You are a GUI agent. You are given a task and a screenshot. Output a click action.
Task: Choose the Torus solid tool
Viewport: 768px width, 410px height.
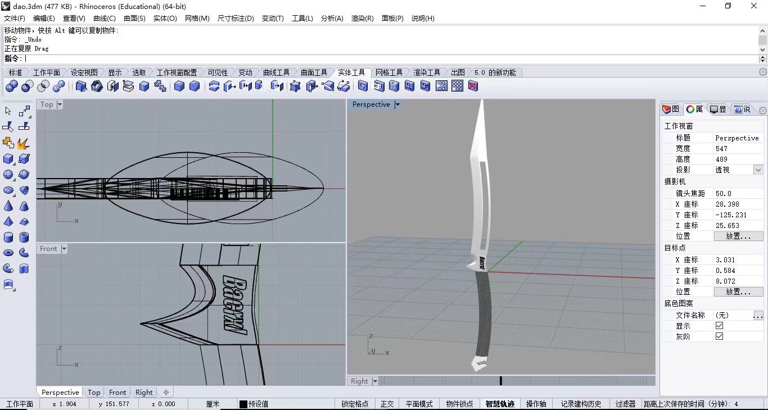click(8, 253)
